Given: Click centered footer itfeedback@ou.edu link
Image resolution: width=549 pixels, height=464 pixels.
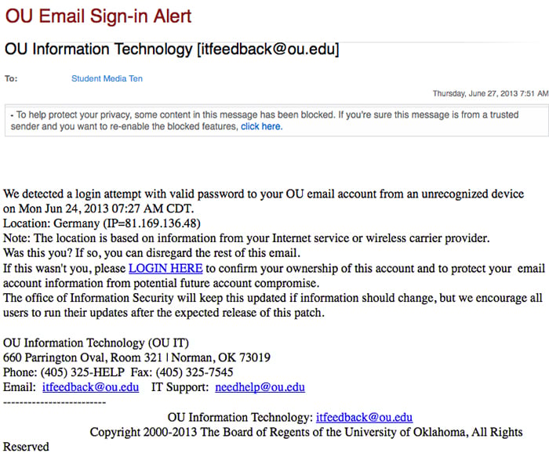Looking at the screenshot, I should [364, 418].
